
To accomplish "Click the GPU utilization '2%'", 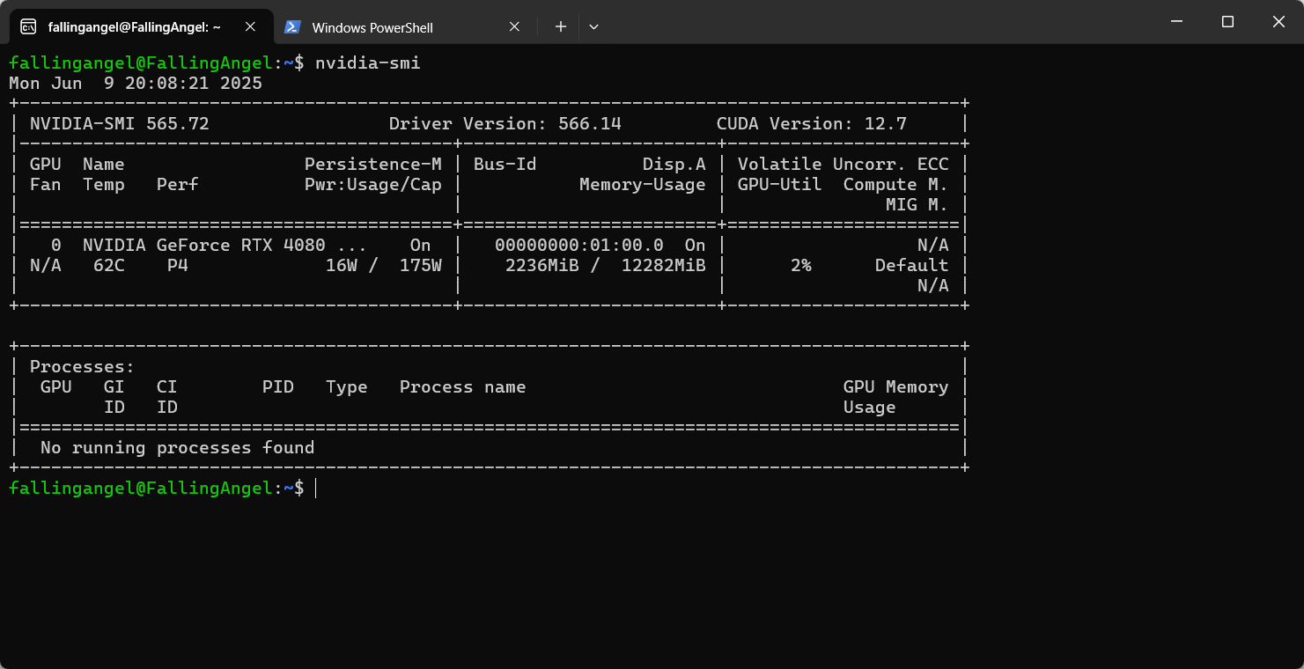I will [x=801, y=266].
